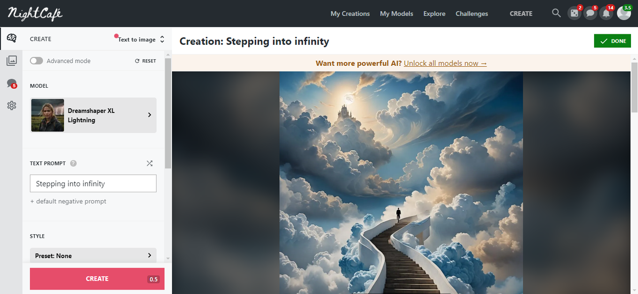Viewport: 638px width, 294px height.
Task: Expand Dreamshaper XL Lightning model picker
Action: 93,115
